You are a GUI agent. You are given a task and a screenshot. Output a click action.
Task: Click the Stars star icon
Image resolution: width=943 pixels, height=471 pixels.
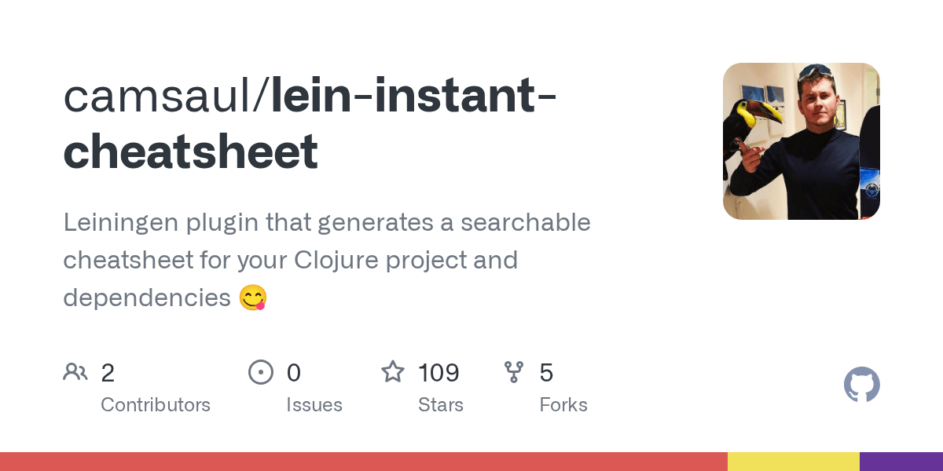[393, 371]
